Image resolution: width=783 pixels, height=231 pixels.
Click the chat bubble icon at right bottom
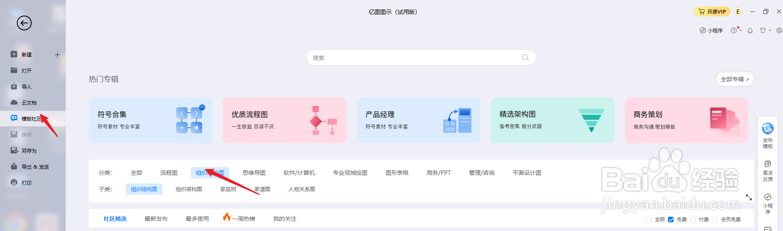click(768, 229)
